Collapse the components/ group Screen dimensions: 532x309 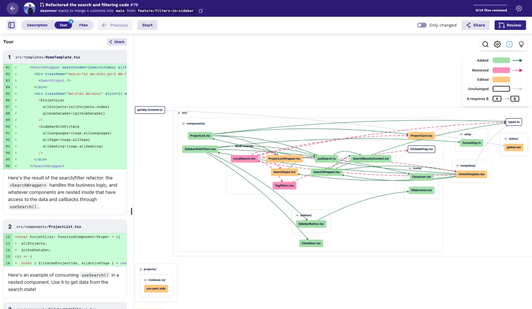pyautogui.click(x=183, y=123)
